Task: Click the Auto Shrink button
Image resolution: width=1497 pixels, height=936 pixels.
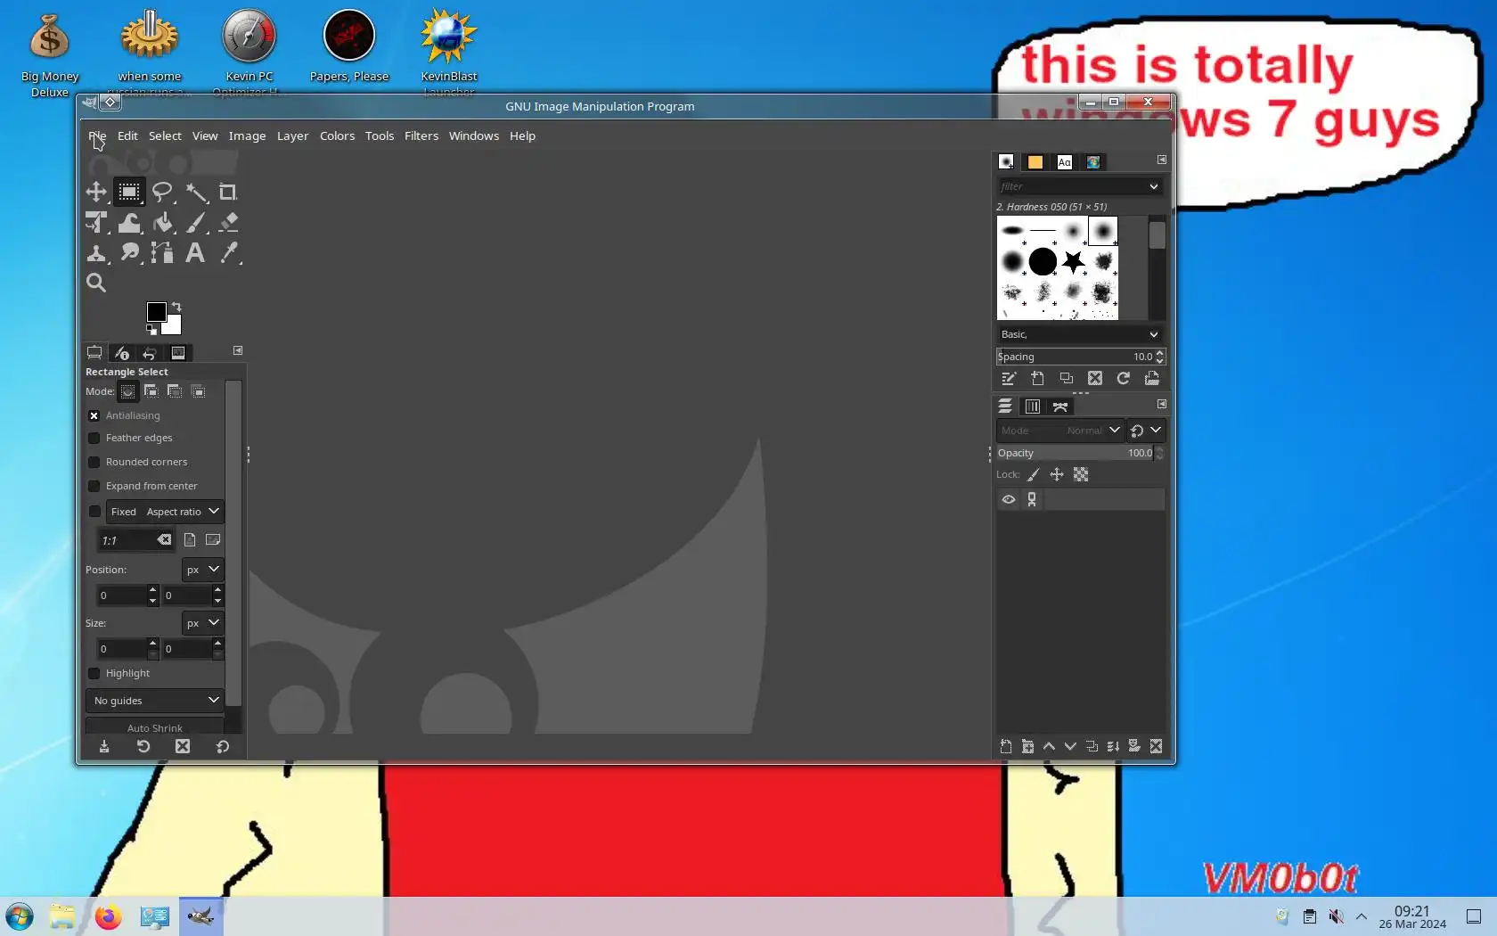Action: (x=155, y=727)
